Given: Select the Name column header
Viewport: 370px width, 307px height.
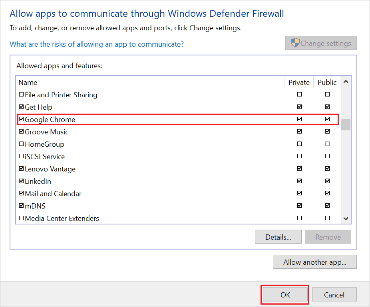Looking at the screenshot, I should (28, 83).
